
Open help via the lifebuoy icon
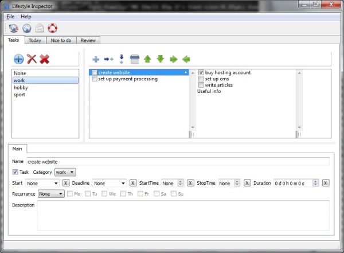click(x=52, y=28)
